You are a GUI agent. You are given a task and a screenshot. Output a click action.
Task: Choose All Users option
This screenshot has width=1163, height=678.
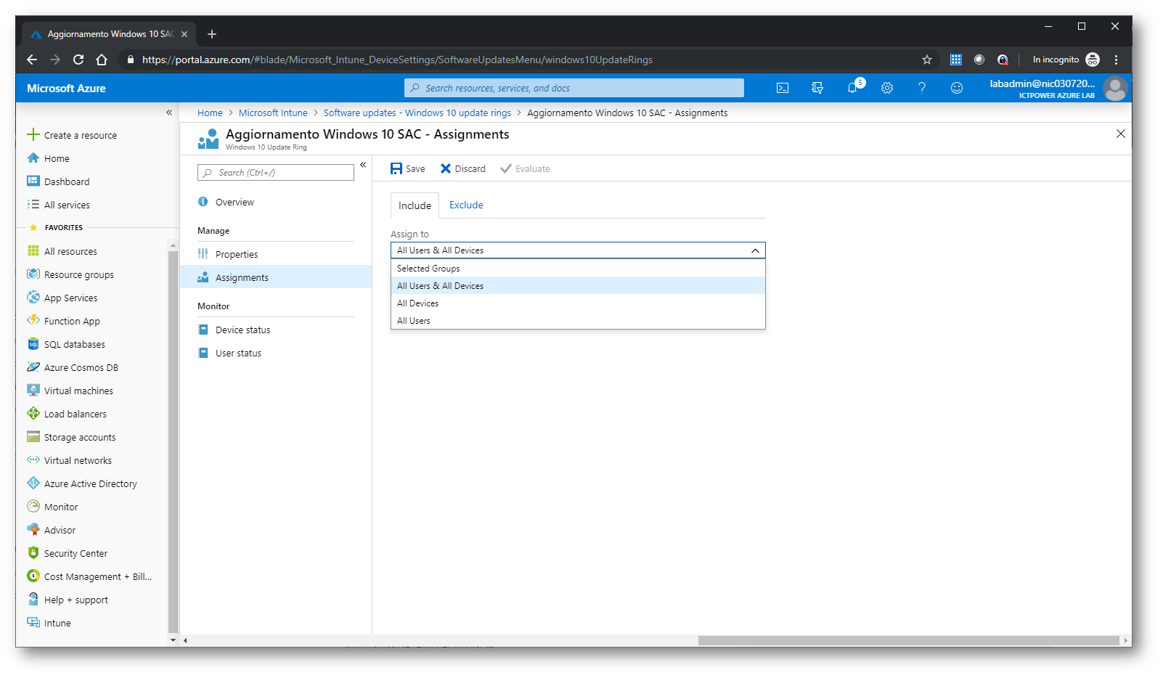[x=578, y=321]
